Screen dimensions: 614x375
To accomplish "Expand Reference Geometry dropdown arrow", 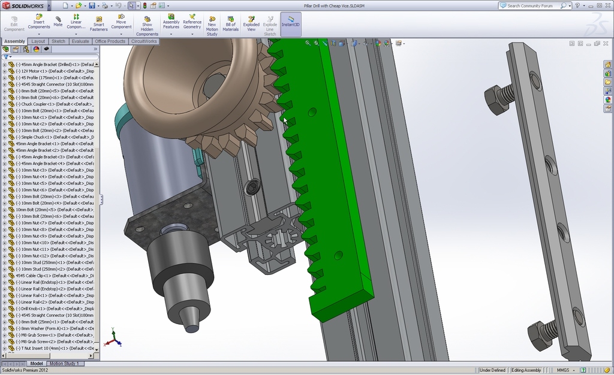I will pos(192,34).
